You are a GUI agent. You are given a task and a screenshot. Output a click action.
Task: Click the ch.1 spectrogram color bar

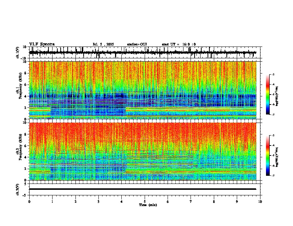tap(267, 95)
